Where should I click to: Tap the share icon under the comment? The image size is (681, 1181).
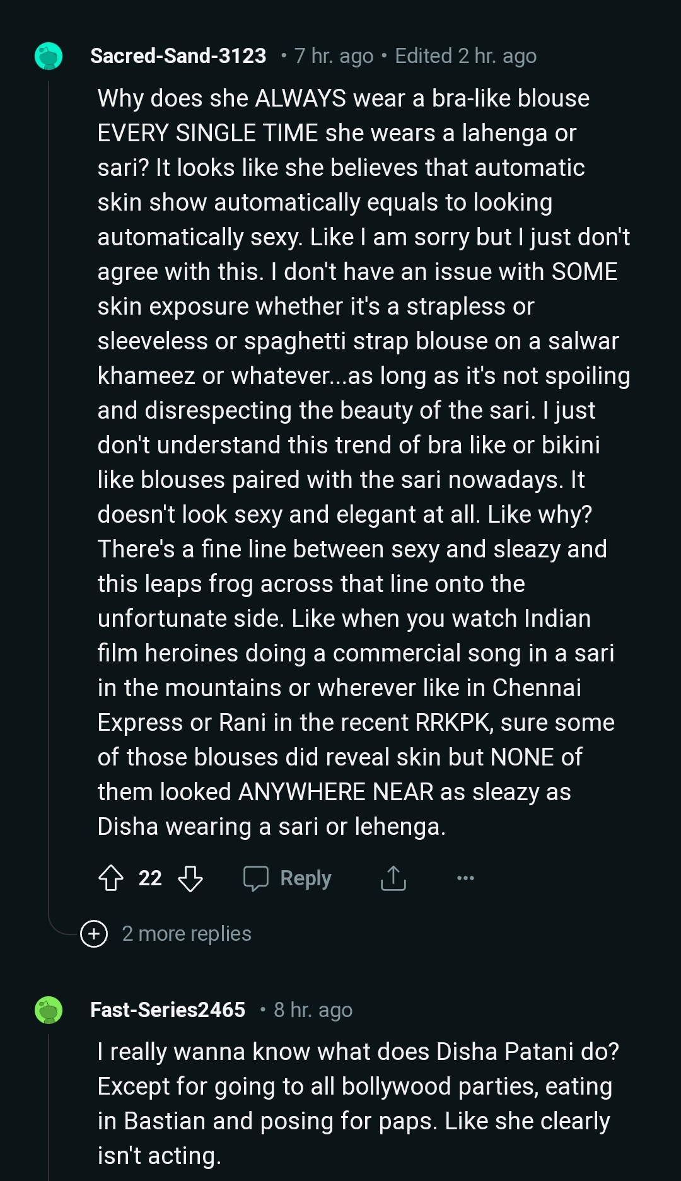pyautogui.click(x=393, y=878)
